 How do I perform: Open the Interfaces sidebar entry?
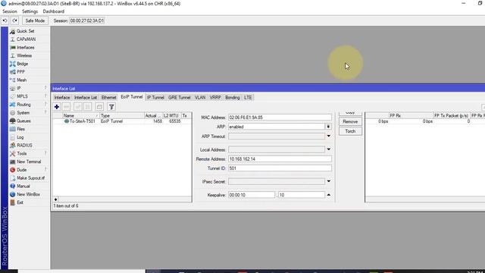(25, 48)
